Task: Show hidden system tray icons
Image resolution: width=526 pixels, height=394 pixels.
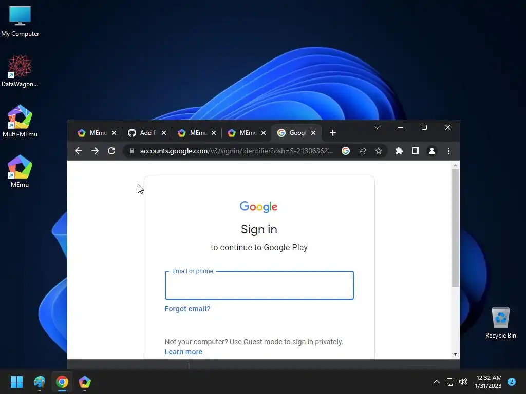Action: coord(437,382)
